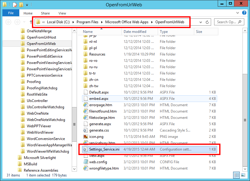Click navigation pane scroll down arrow

click(74, 169)
